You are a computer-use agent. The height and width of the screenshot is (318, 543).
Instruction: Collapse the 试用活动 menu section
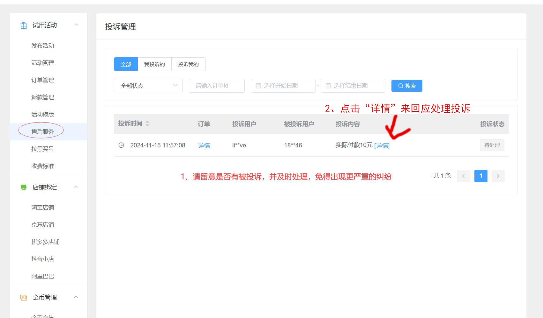coord(76,25)
